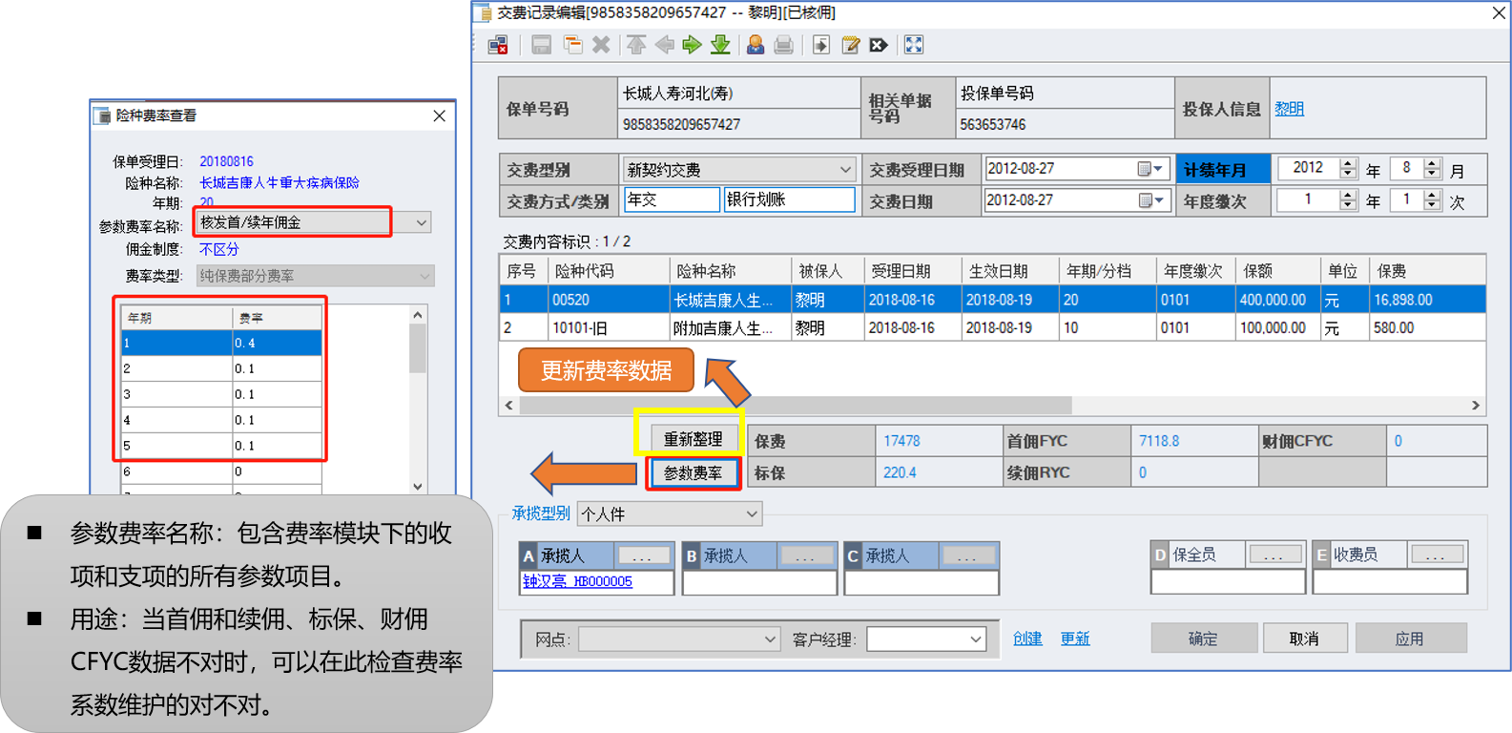The height and width of the screenshot is (733, 1512).
Task: Click the gray delete X toolbar icon
Action: click(x=601, y=45)
